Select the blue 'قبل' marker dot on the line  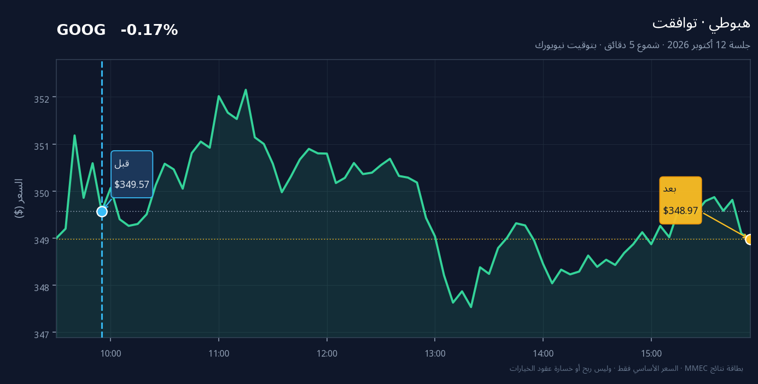102,211
